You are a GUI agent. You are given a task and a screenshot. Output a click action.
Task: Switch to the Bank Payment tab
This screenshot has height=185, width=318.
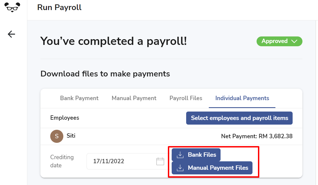pos(79,98)
